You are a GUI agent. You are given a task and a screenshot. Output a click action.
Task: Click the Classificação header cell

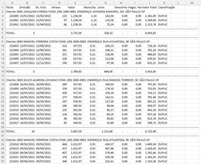[164, 7]
